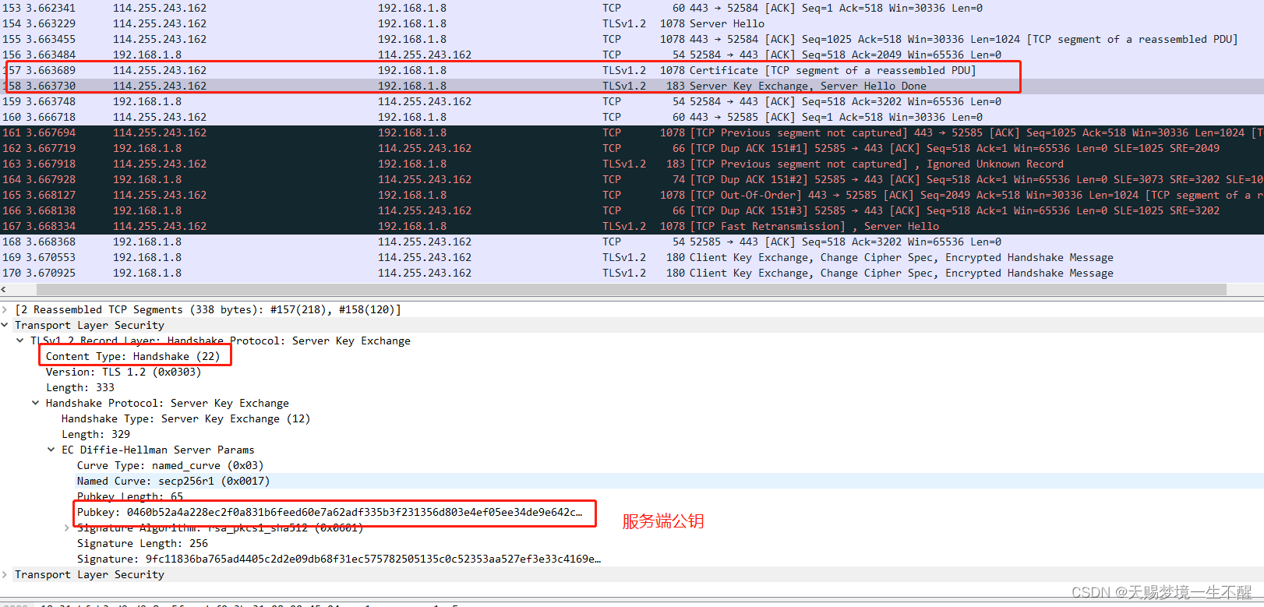Collapse the first Transport Layer Security node

click(x=5, y=325)
